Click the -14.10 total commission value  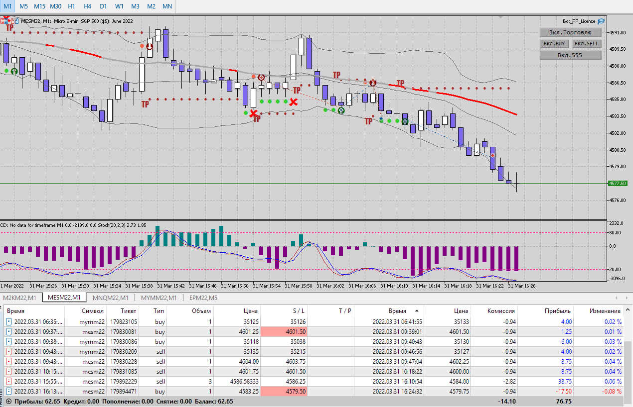point(506,401)
